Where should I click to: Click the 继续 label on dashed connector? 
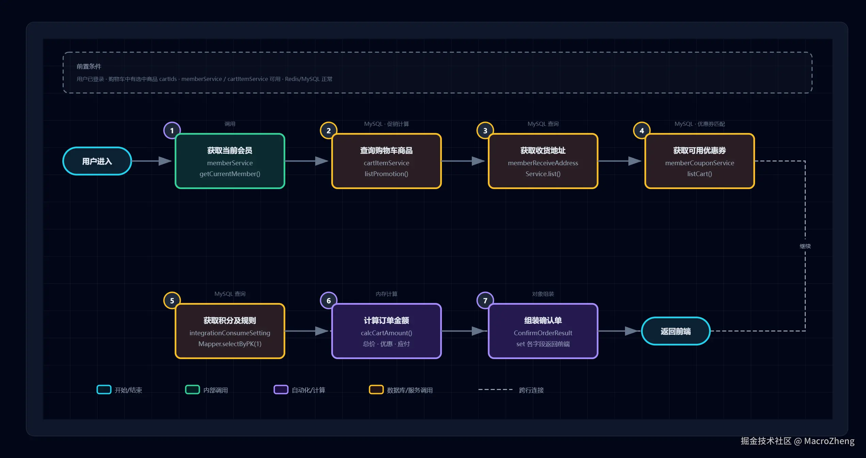(x=805, y=246)
